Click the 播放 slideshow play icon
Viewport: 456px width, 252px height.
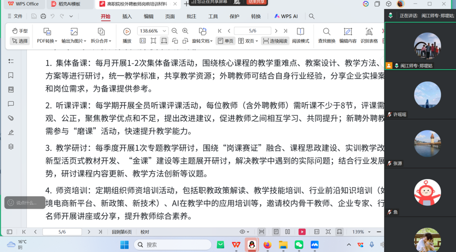(x=127, y=32)
